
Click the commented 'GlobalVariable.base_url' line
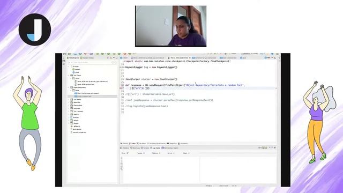[x=150, y=94]
